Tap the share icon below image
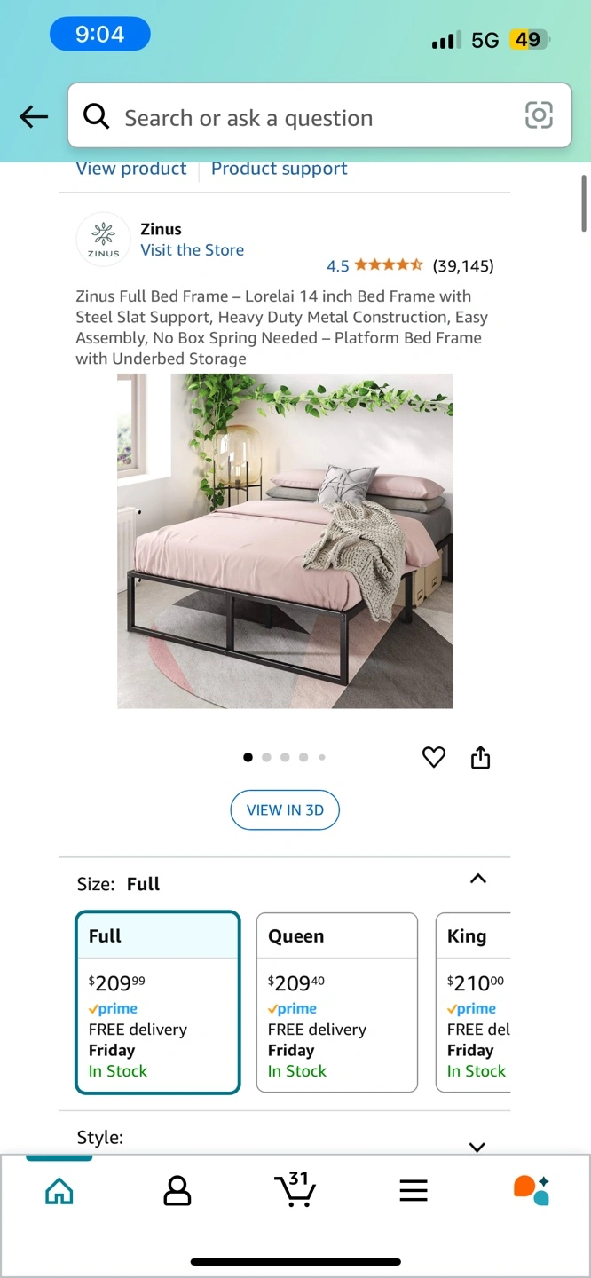591x1278 pixels. tap(480, 757)
